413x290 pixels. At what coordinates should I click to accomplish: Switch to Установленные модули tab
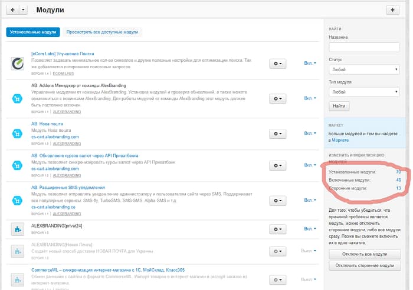click(x=33, y=32)
